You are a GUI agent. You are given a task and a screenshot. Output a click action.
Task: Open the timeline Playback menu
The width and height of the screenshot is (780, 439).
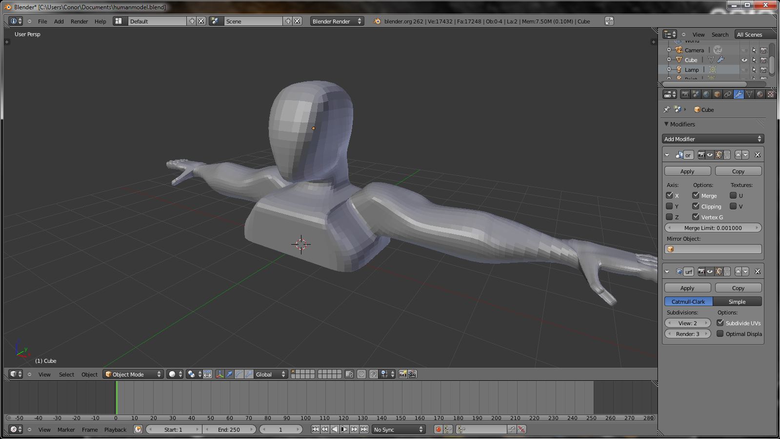(x=115, y=429)
